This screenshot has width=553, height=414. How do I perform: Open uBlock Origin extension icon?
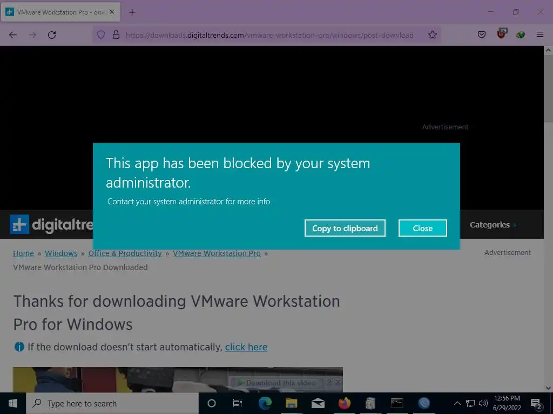coord(501,34)
